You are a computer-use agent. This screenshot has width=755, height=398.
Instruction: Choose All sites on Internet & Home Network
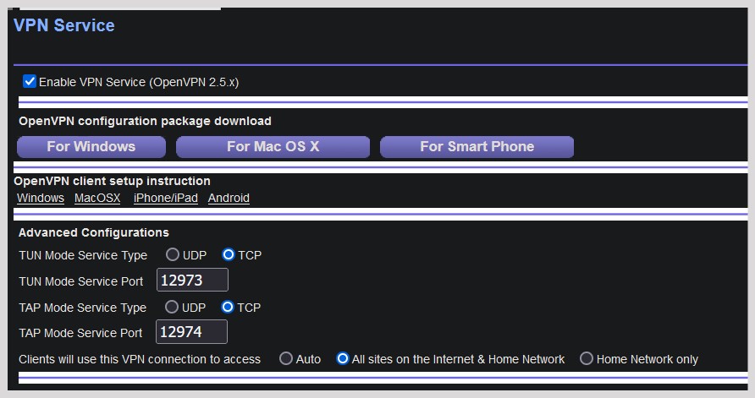[343, 359]
